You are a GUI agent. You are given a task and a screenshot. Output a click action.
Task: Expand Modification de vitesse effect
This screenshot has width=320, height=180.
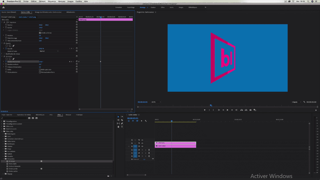tap(2, 54)
